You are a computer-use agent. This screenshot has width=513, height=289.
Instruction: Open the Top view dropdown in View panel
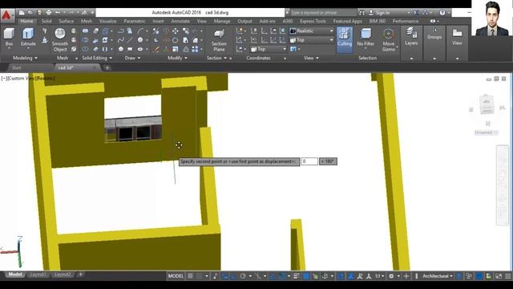point(312,40)
